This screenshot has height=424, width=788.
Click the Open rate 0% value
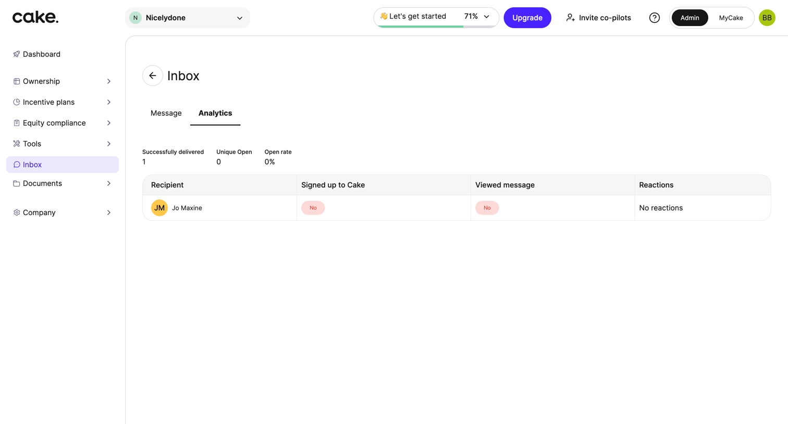(269, 162)
